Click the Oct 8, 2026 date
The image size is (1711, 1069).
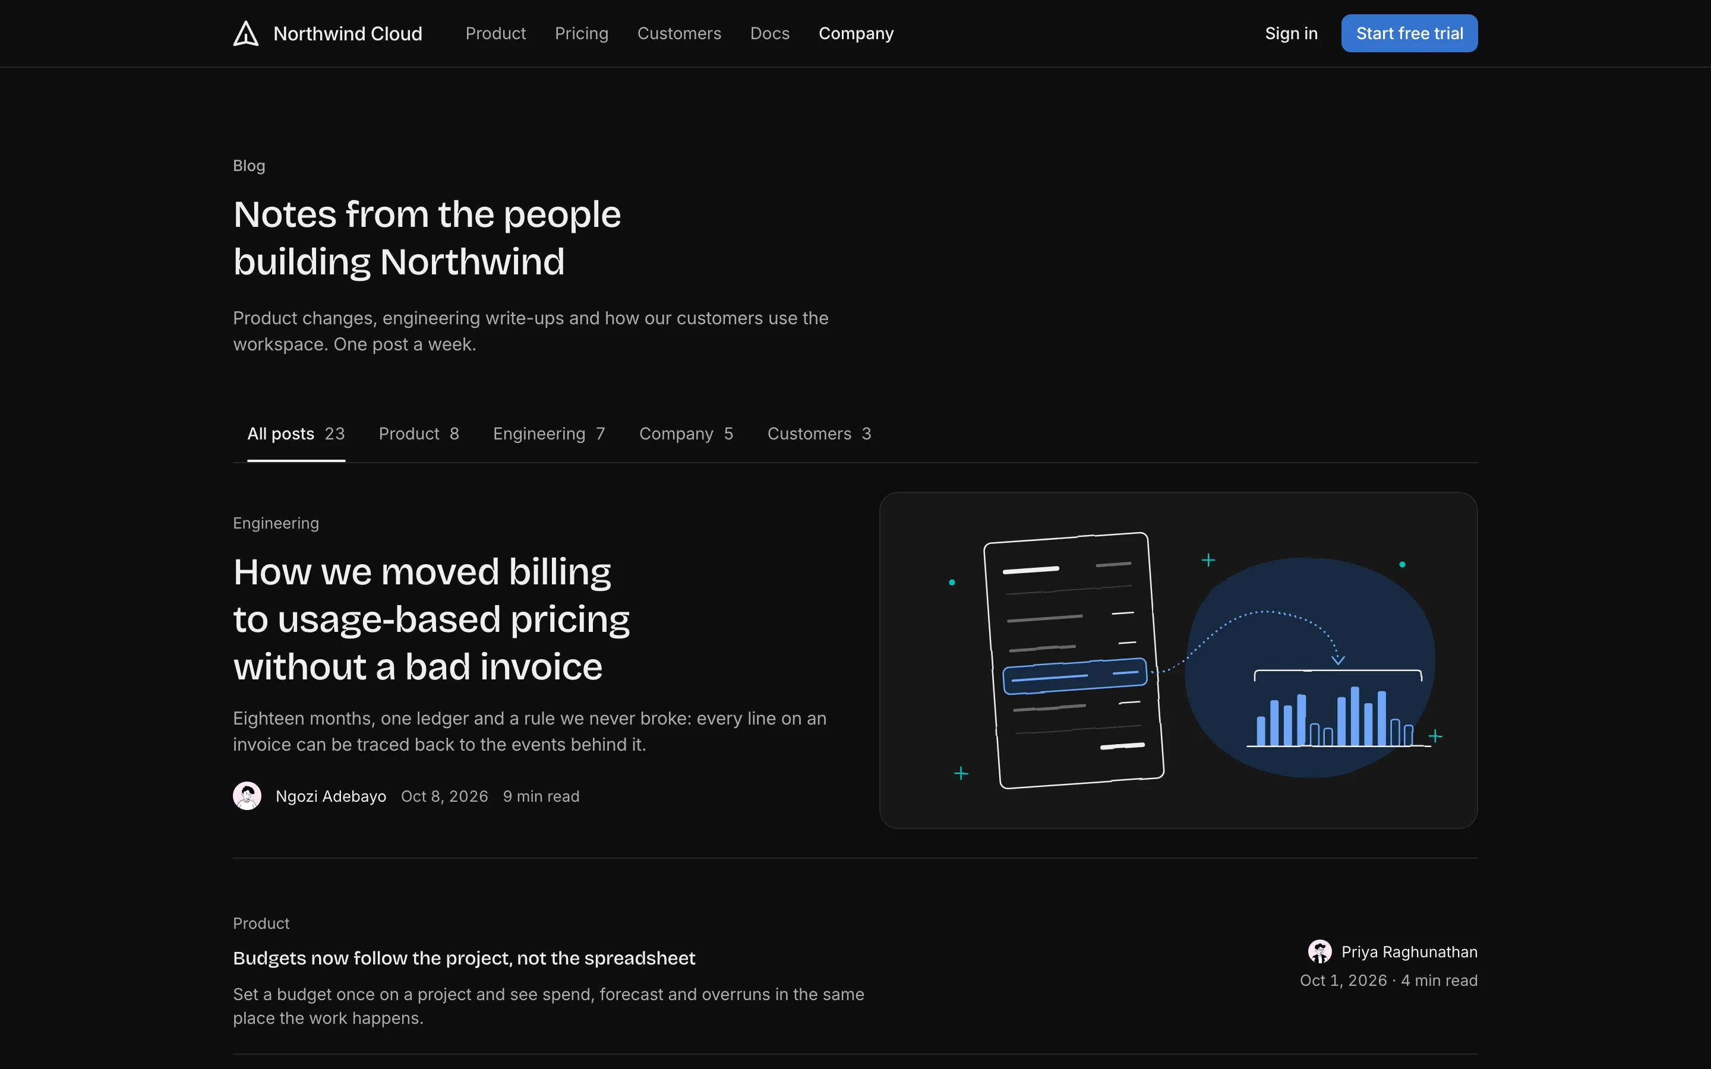pyautogui.click(x=444, y=796)
